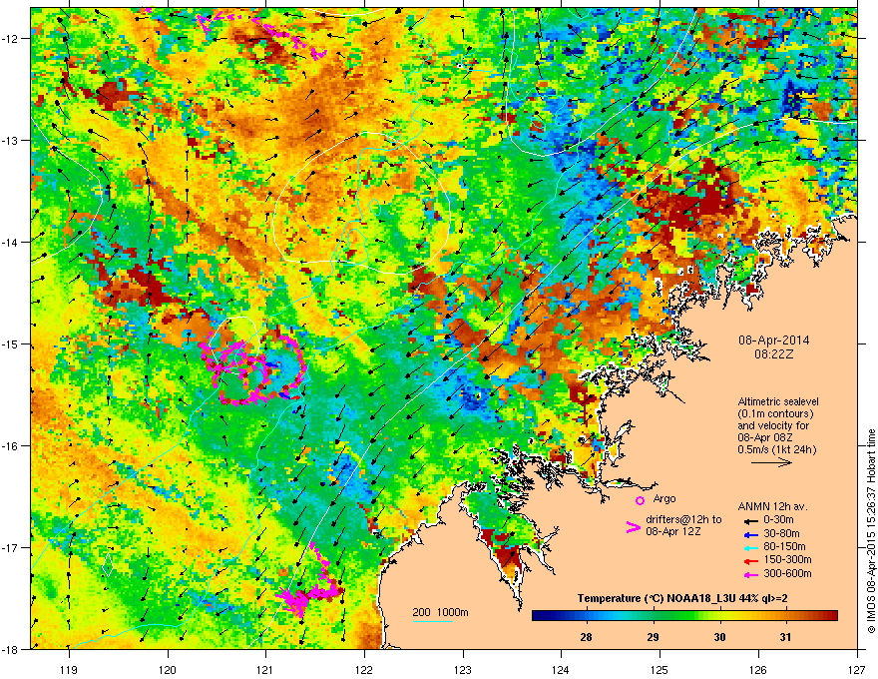Screen dimensions: 878x679
Task: Click the 300-600m depth label
Action: tap(787, 573)
